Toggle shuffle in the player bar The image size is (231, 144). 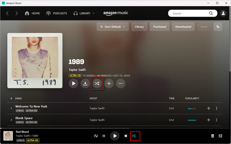pyautogui.click(x=134, y=136)
